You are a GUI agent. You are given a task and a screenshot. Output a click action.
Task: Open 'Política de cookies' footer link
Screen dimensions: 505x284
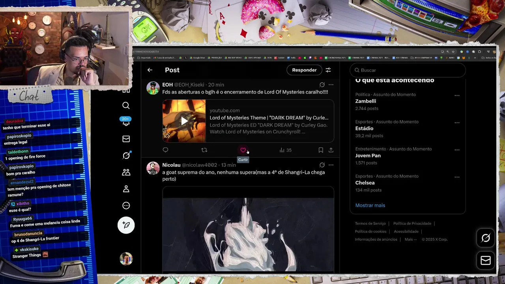370,232
